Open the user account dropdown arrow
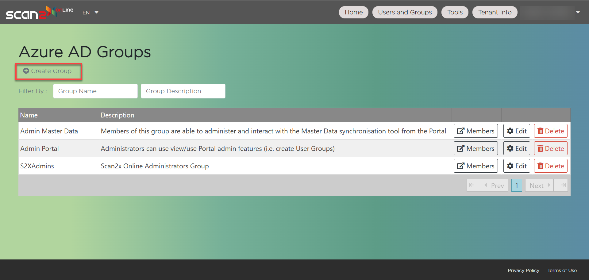Viewport: 589px width, 280px height. [578, 13]
